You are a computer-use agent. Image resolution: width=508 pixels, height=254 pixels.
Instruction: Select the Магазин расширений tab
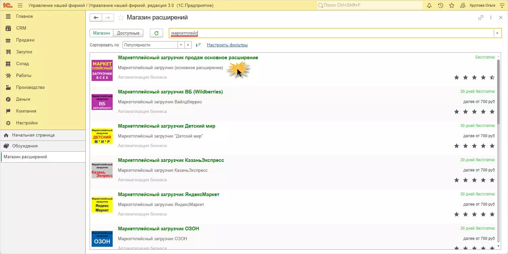pos(42,157)
